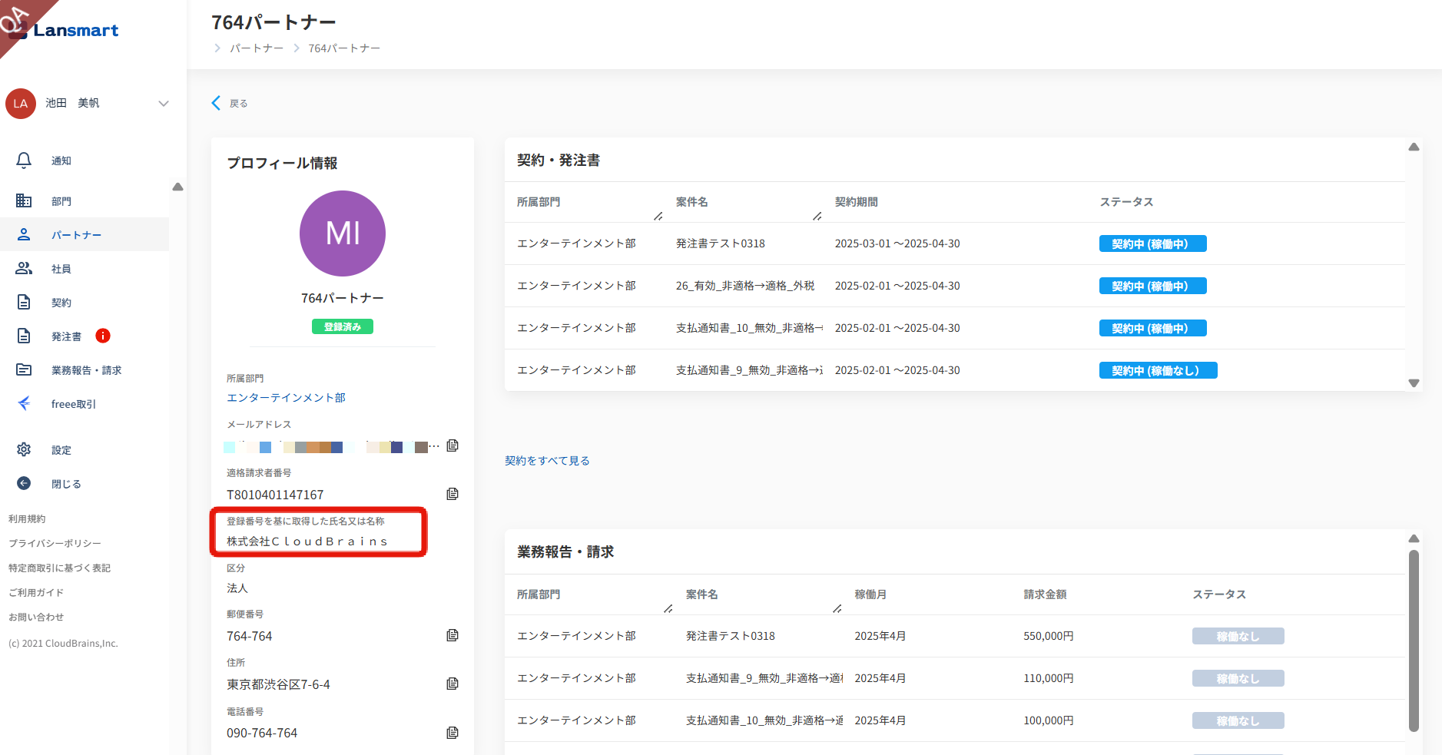Image resolution: width=1442 pixels, height=755 pixels.
Task: Click the purple MI profile avatar
Action: coord(343,233)
